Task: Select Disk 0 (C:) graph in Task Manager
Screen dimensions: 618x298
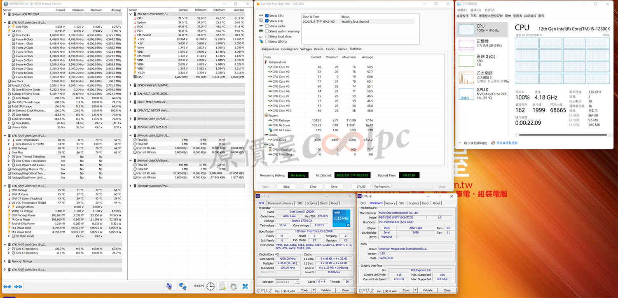Action: click(466, 61)
